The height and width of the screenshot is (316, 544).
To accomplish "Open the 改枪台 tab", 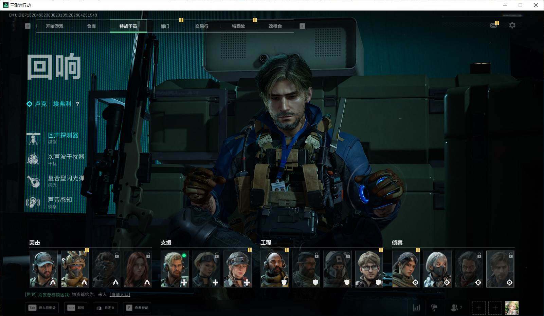I will click(275, 26).
